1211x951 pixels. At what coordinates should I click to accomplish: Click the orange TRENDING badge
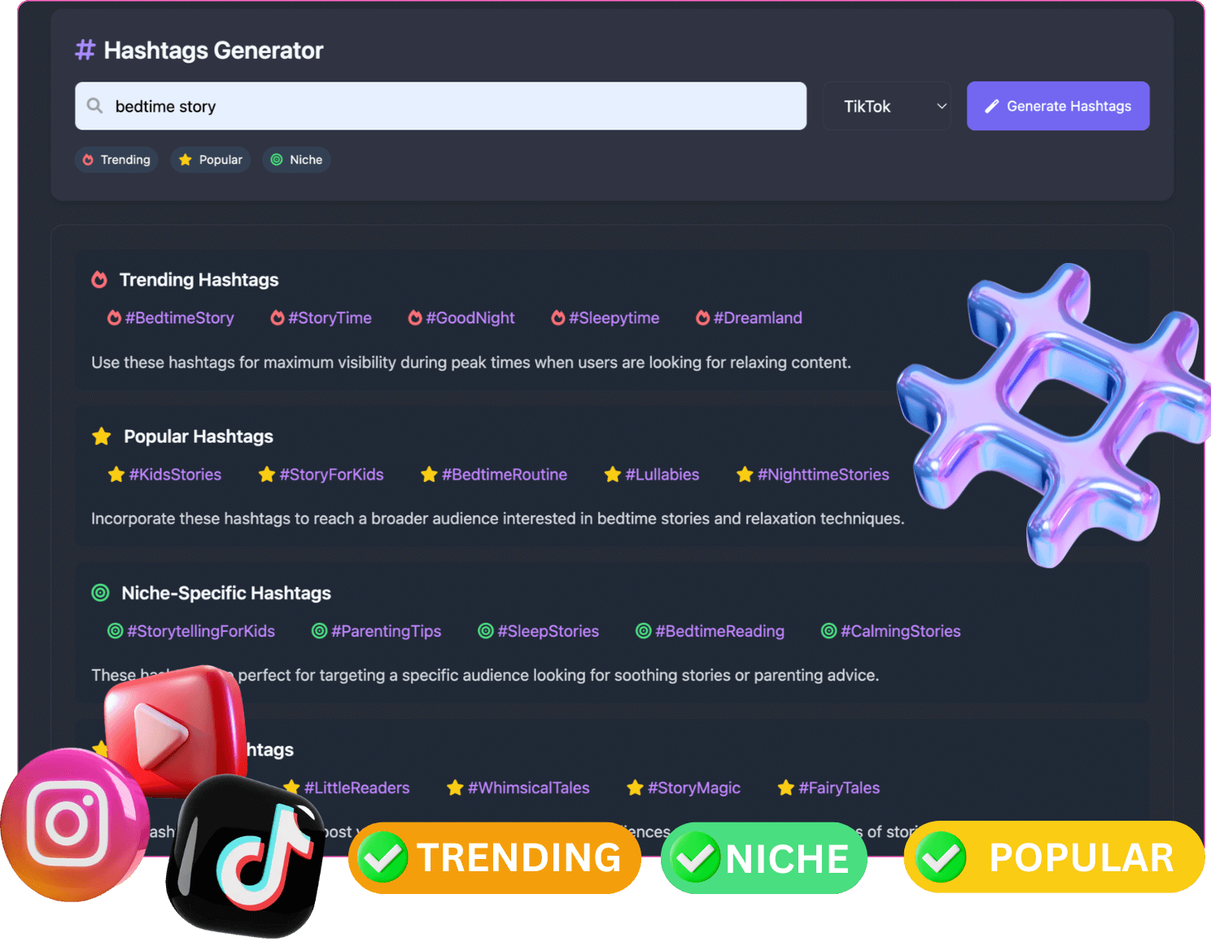click(495, 858)
